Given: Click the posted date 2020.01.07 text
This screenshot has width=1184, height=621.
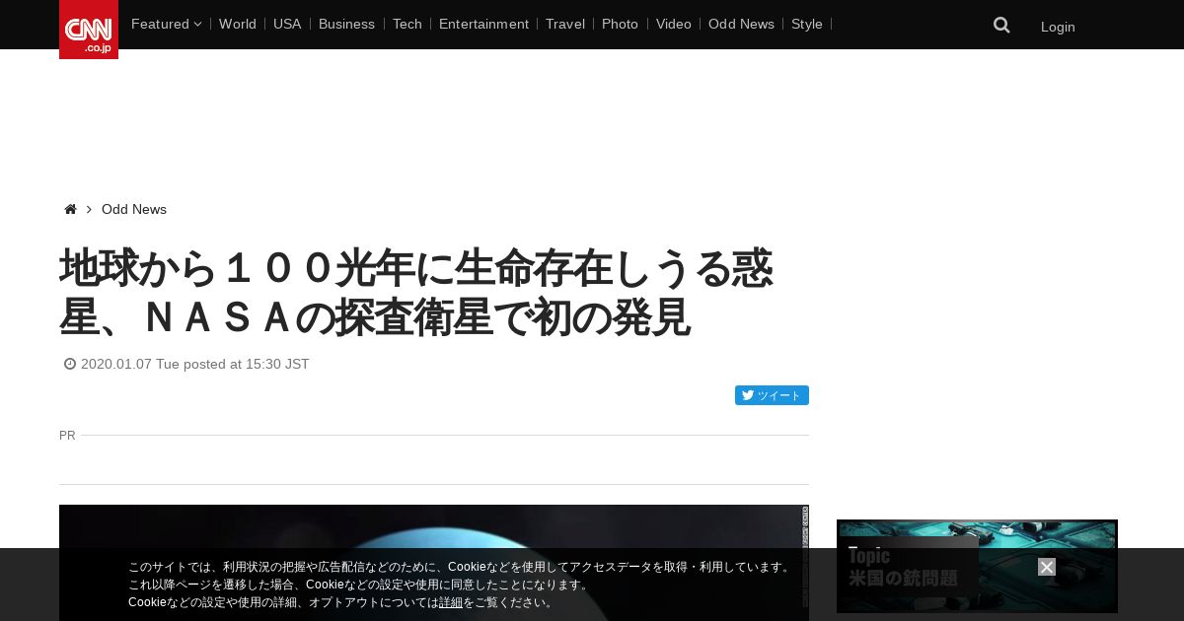Looking at the screenshot, I should pos(195,364).
